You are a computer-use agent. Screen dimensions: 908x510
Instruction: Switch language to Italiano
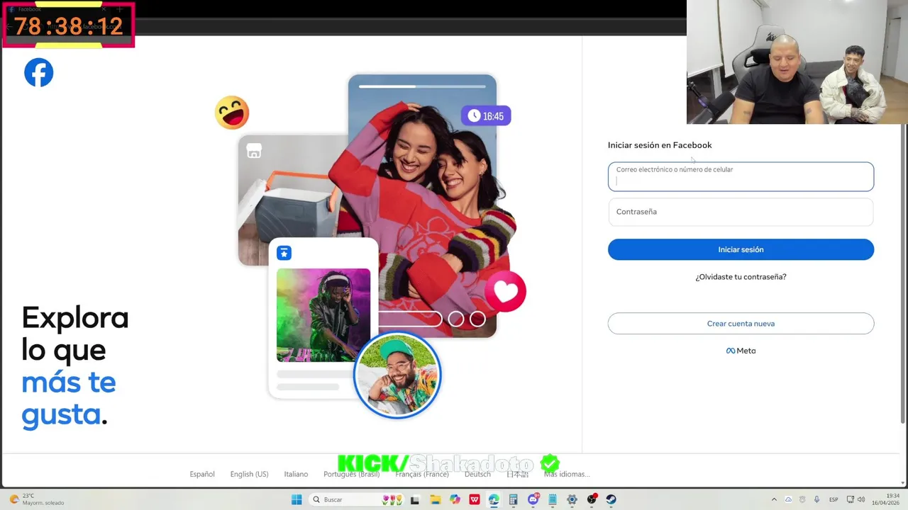(x=296, y=474)
